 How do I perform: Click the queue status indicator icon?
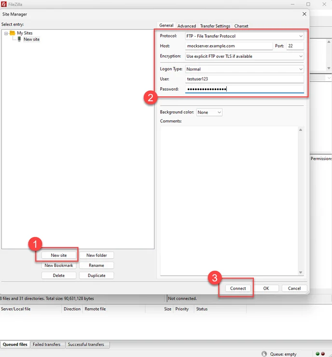click(264, 354)
